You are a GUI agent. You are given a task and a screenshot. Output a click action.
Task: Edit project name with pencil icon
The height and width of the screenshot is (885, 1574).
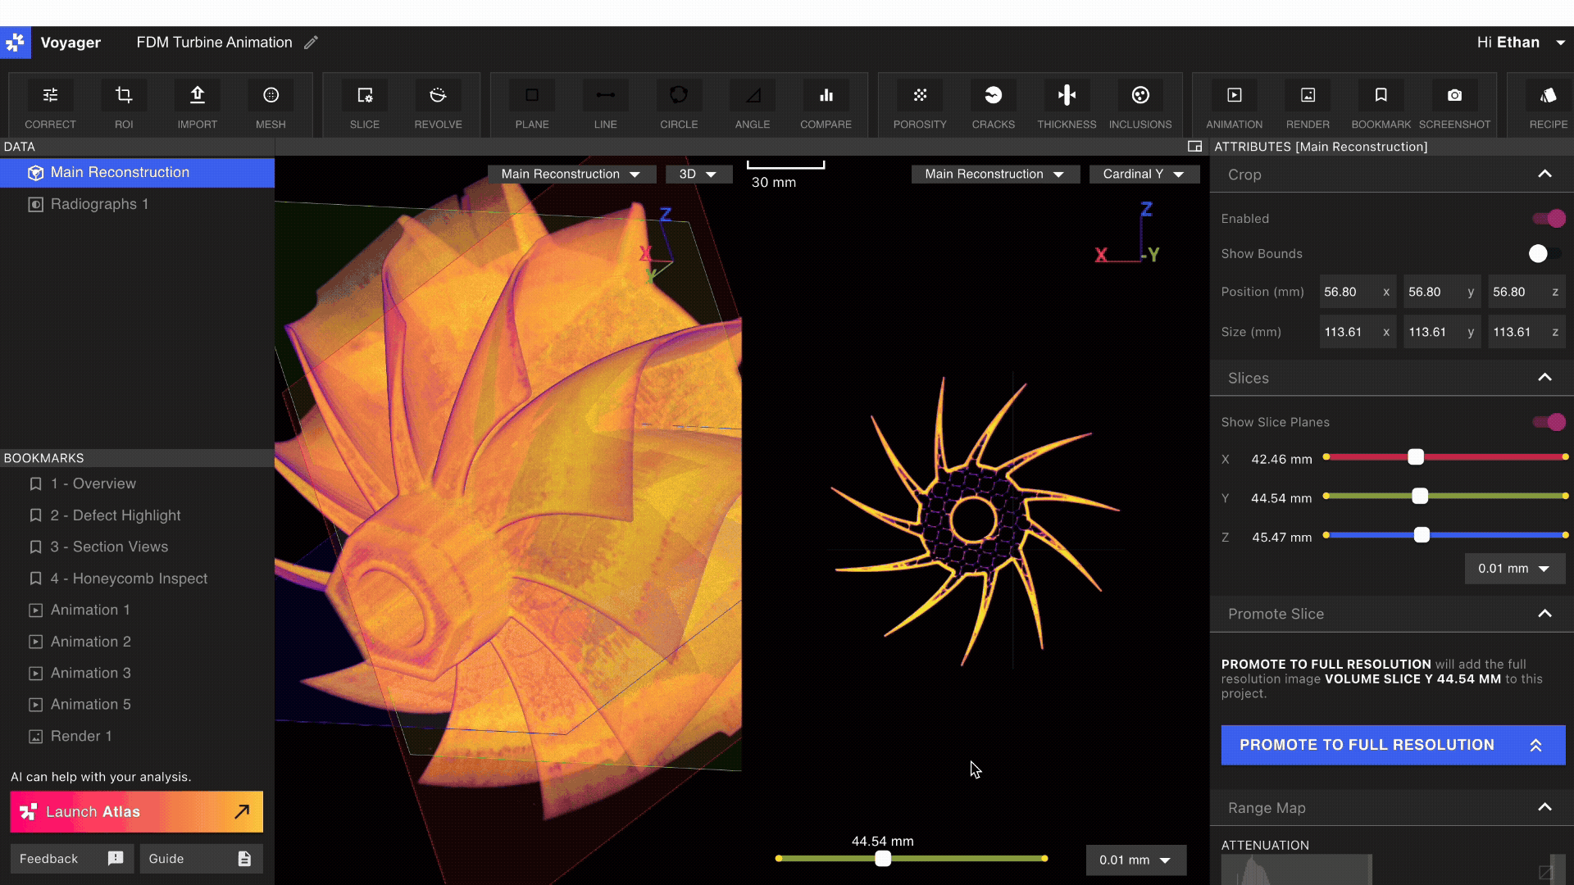[x=311, y=43]
